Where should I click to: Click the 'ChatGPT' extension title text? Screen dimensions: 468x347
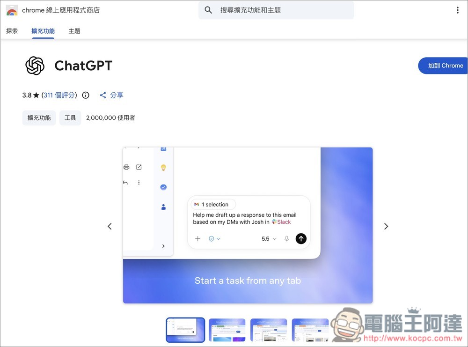coord(83,66)
